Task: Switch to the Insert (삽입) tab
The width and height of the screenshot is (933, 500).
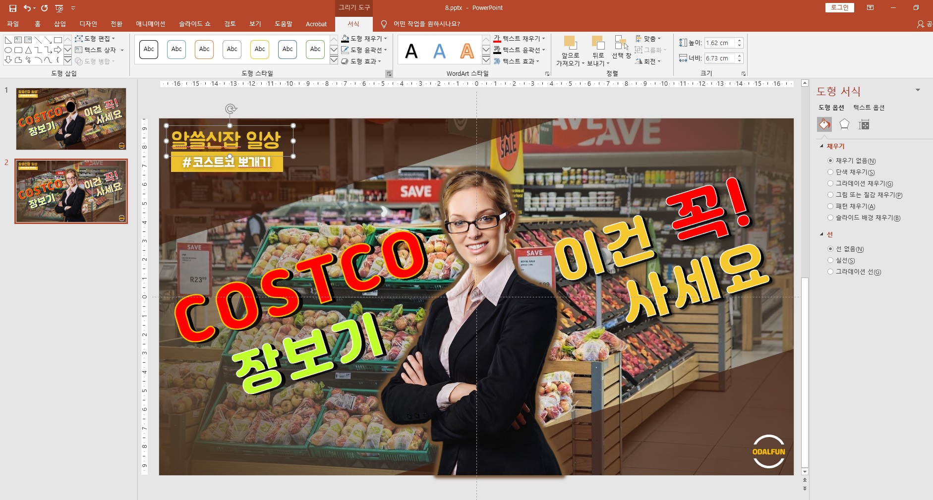Action: coord(60,24)
